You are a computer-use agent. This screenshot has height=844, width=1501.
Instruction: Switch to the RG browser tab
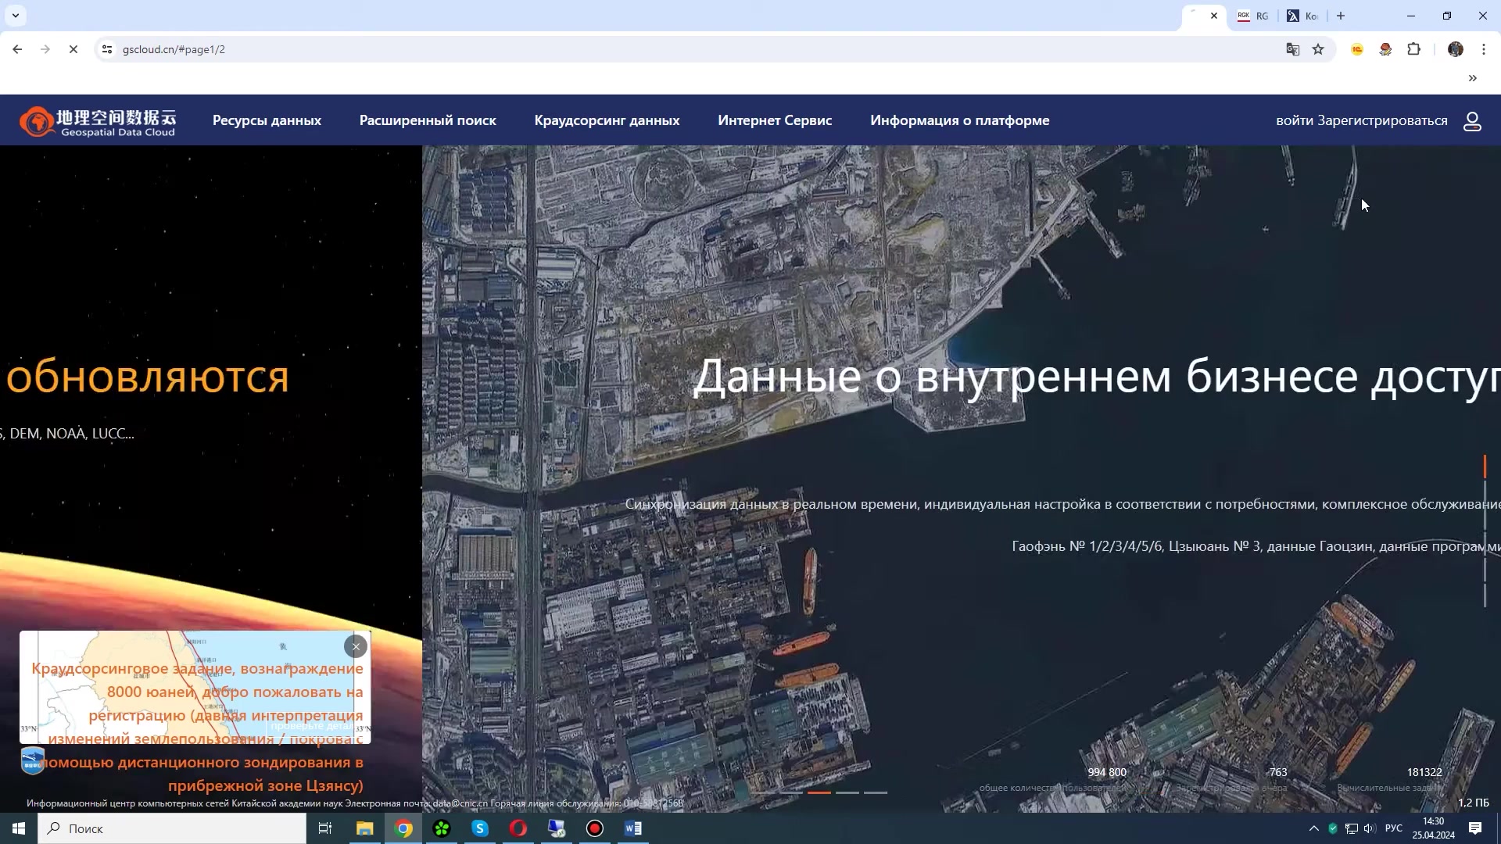tap(1253, 16)
